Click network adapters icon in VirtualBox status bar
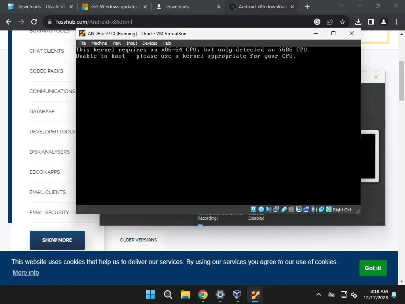Screen dimensions: 405x304 coord(276,209)
